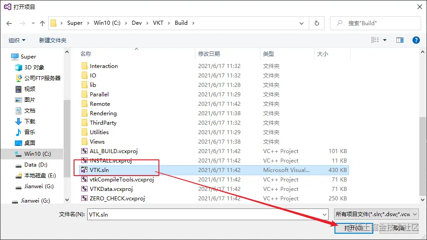Go up one folder level
Viewport: 427px width, 240px height.
pos(42,23)
